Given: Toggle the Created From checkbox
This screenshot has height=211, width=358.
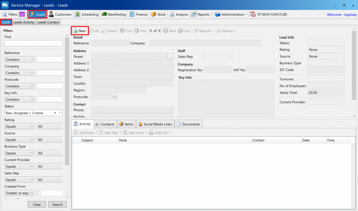Looking at the screenshot, I should pyautogui.click(x=39, y=193).
